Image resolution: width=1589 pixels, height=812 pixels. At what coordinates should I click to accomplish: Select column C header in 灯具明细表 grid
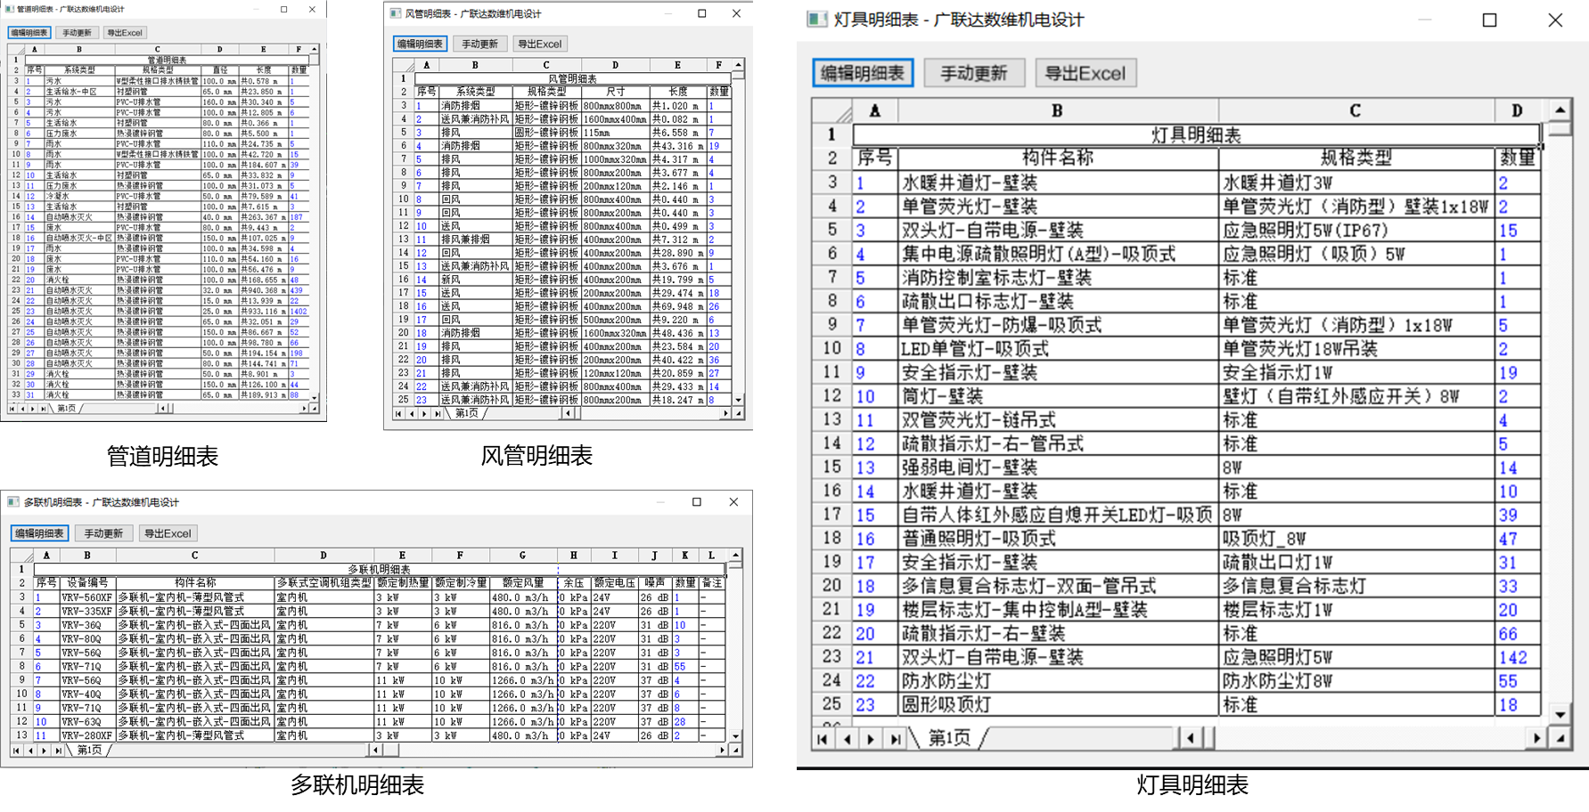(x=1355, y=110)
